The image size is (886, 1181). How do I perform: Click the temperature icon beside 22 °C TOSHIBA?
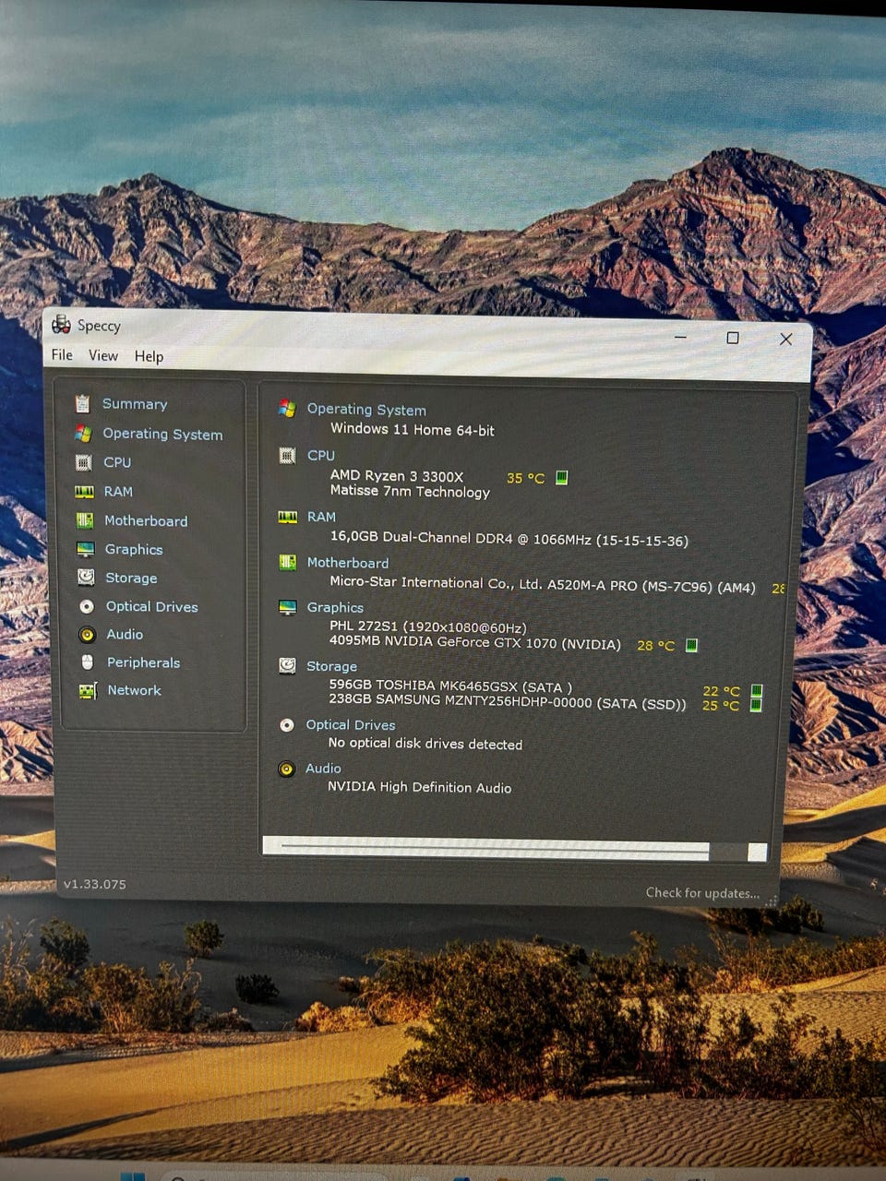(x=757, y=690)
